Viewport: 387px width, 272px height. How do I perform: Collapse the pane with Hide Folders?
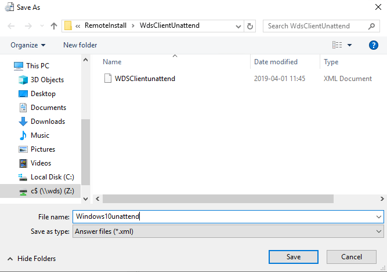(32, 259)
